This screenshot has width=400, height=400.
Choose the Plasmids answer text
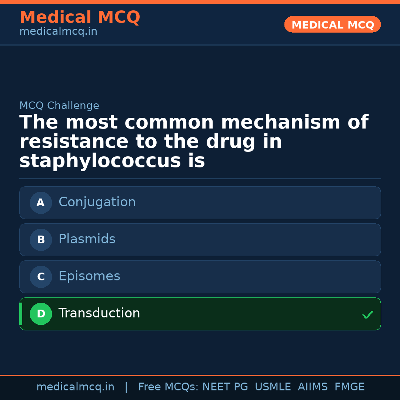coord(87,239)
